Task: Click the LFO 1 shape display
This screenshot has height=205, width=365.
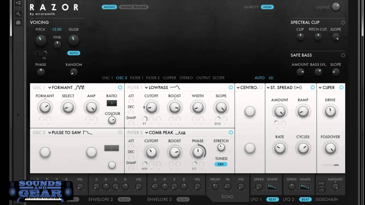Action: pos(272,187)
